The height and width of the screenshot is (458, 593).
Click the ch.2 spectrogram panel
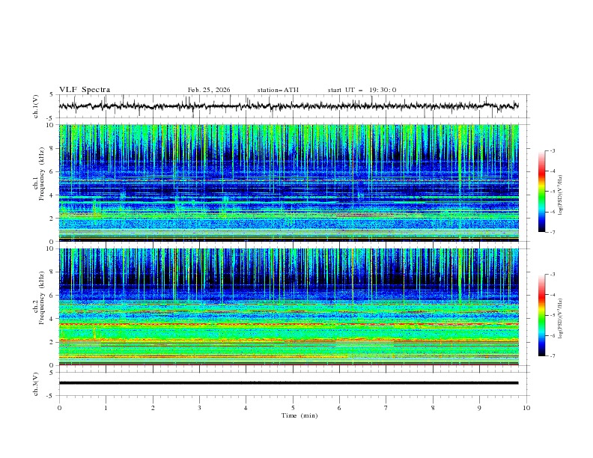289,307
